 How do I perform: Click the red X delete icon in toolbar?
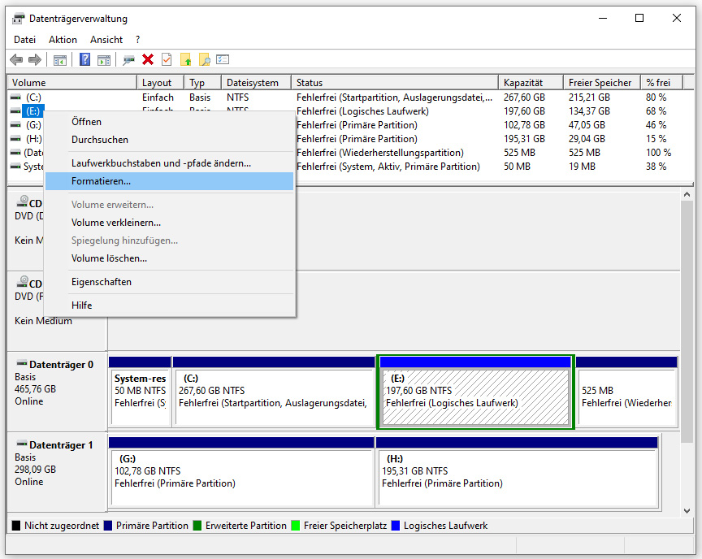click(148, 59)
